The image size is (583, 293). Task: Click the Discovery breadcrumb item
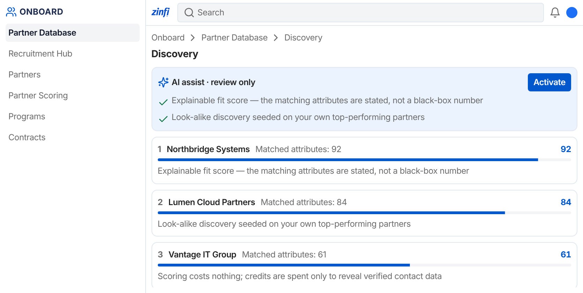303,38
